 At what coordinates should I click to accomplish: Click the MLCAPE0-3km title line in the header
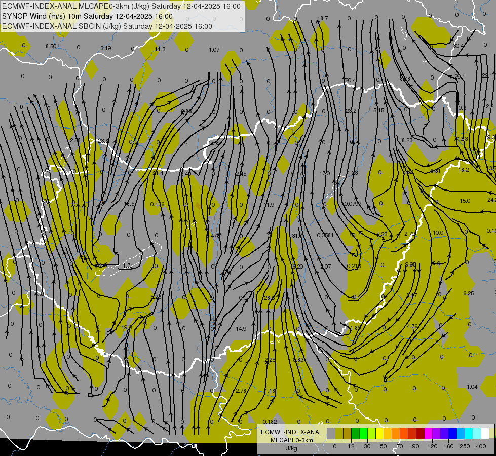click(121, 6)
